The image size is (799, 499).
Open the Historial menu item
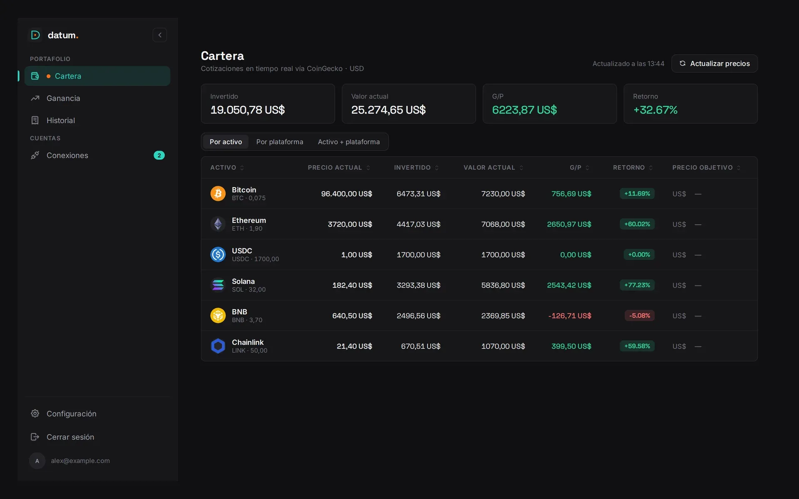tap(97, 120)
